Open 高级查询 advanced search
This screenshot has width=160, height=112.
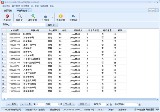tap(32, 16)
